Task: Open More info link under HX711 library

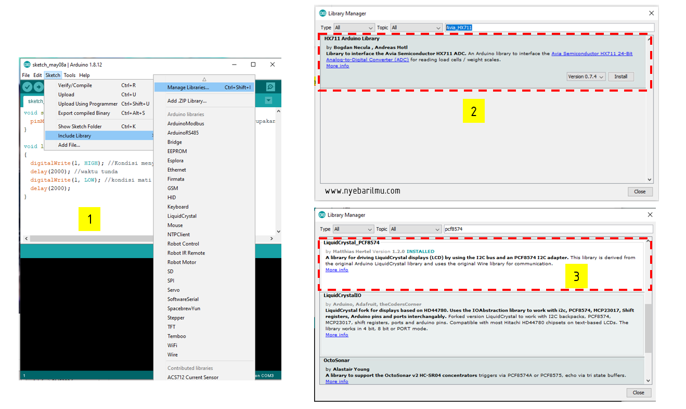Action: [338, 66]
